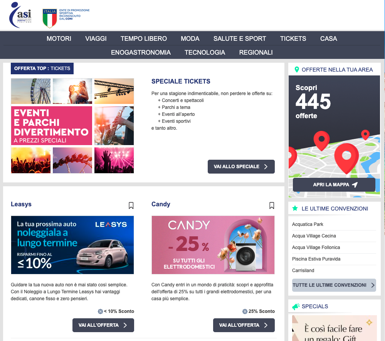The image size is (385, 341).
Task: Click the Eventi e Parchi Divertimento image
Action: (72, 126)
